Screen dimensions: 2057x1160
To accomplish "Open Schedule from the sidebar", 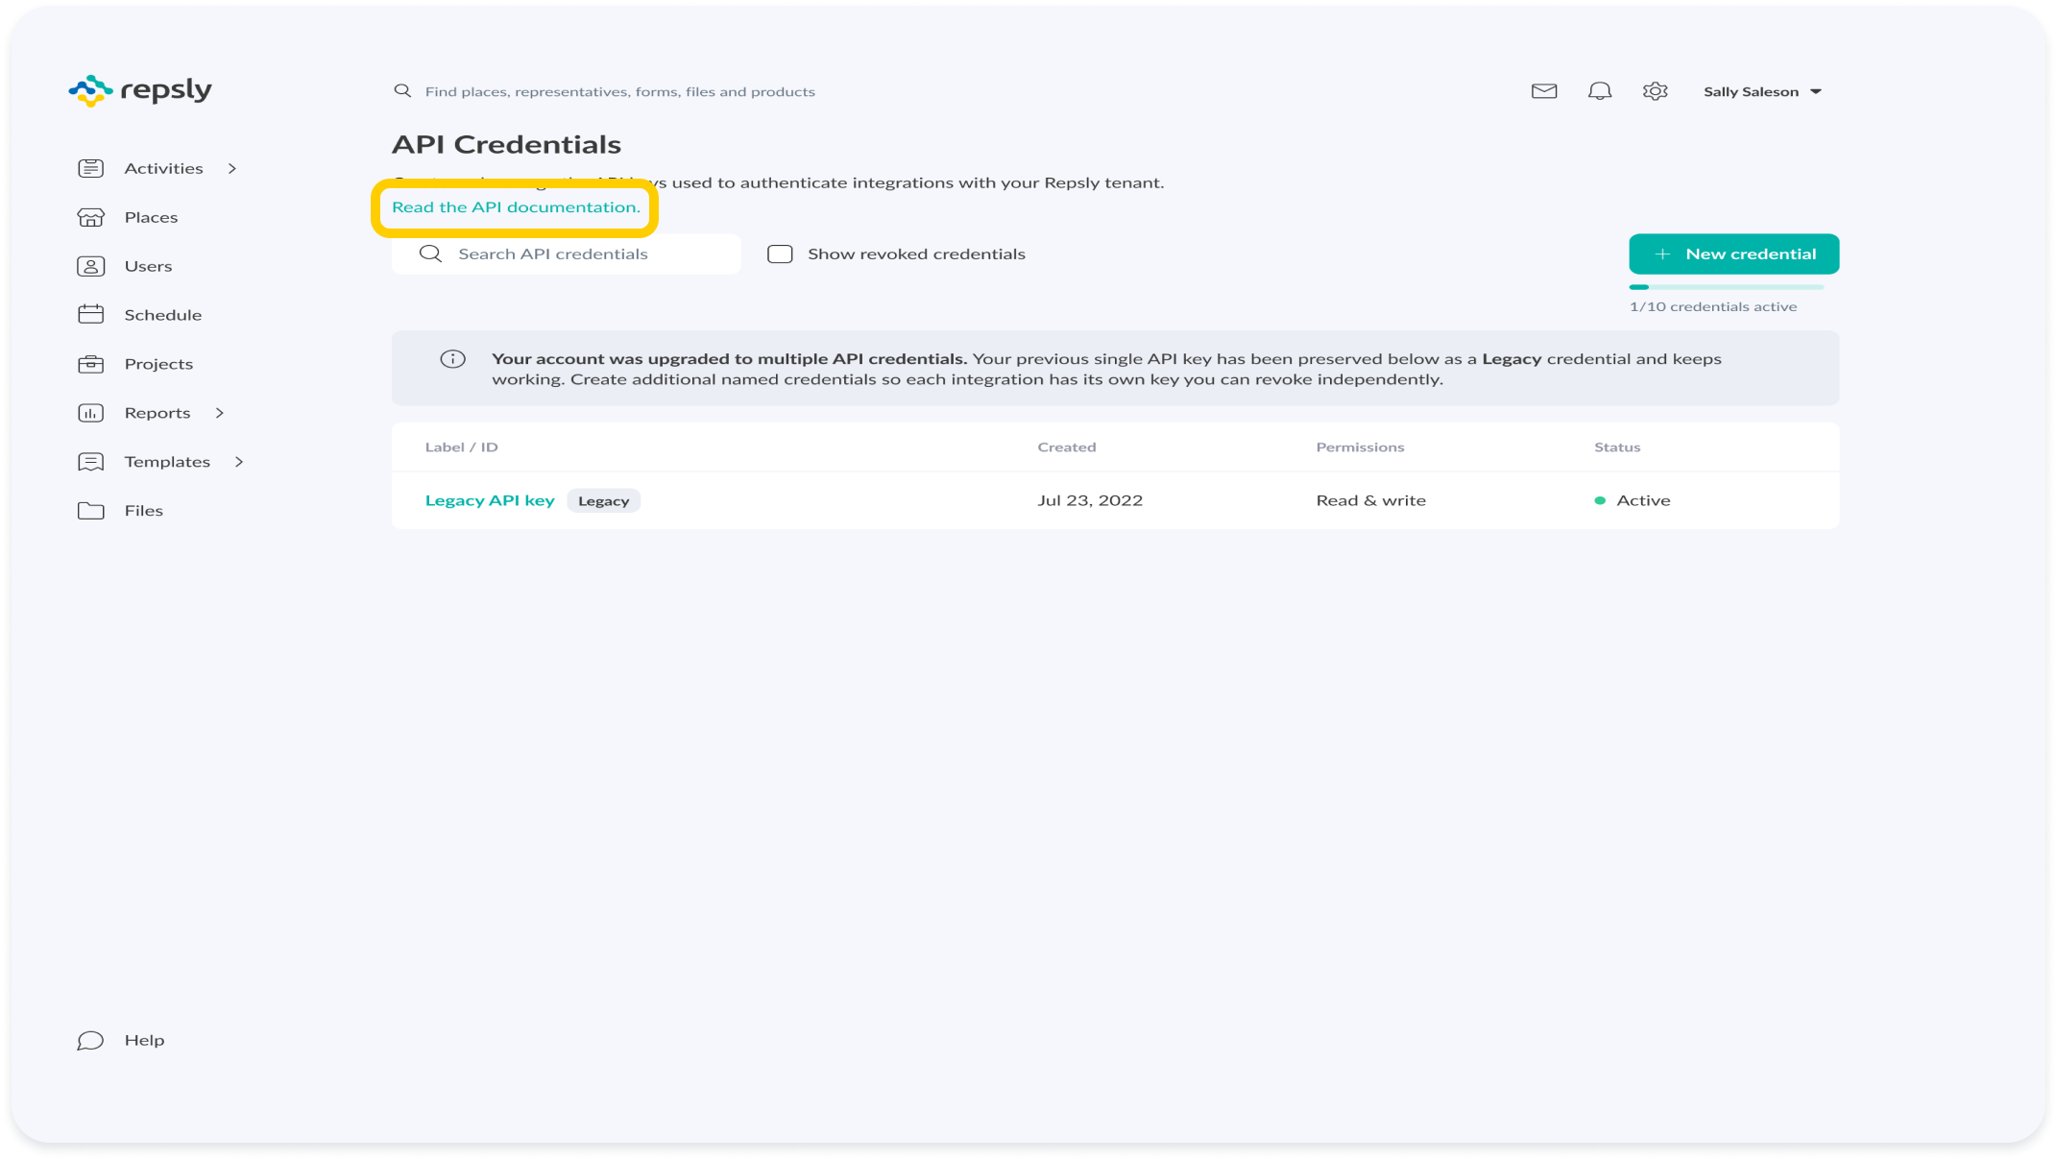I will click(162, 315).
